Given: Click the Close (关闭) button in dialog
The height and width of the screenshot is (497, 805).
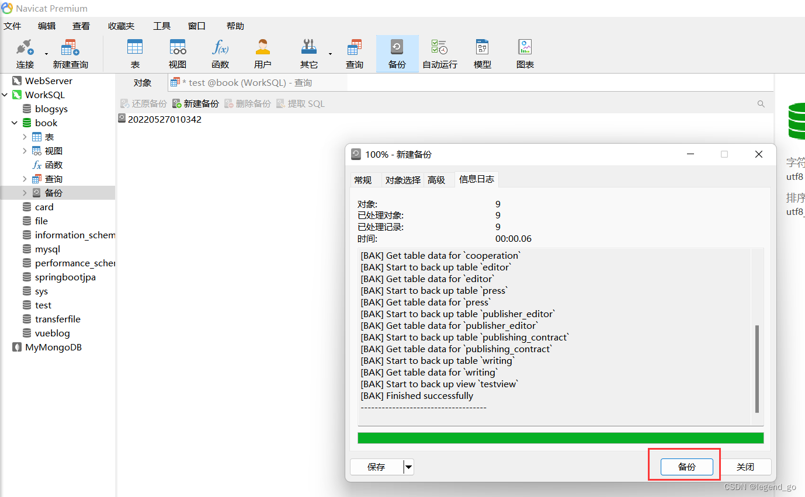Looking at the screenshot, I should click(x=745, y=467).
